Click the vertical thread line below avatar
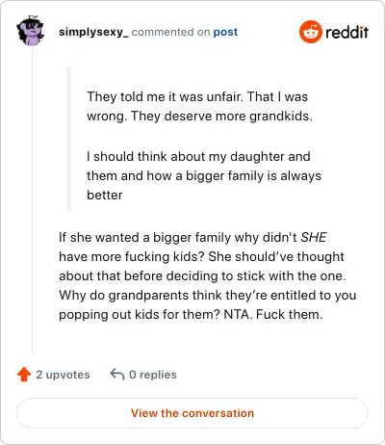The image size is (385, 445). (32, 199)
